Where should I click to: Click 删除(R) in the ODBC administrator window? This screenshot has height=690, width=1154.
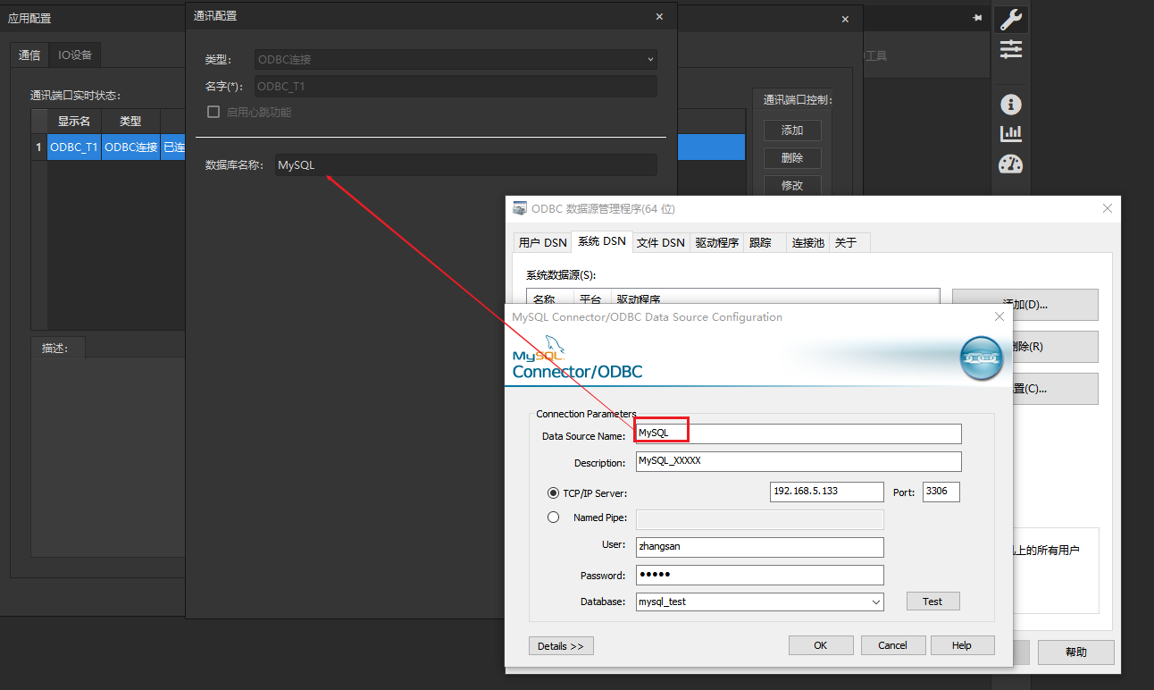(x=1054, y=347)
